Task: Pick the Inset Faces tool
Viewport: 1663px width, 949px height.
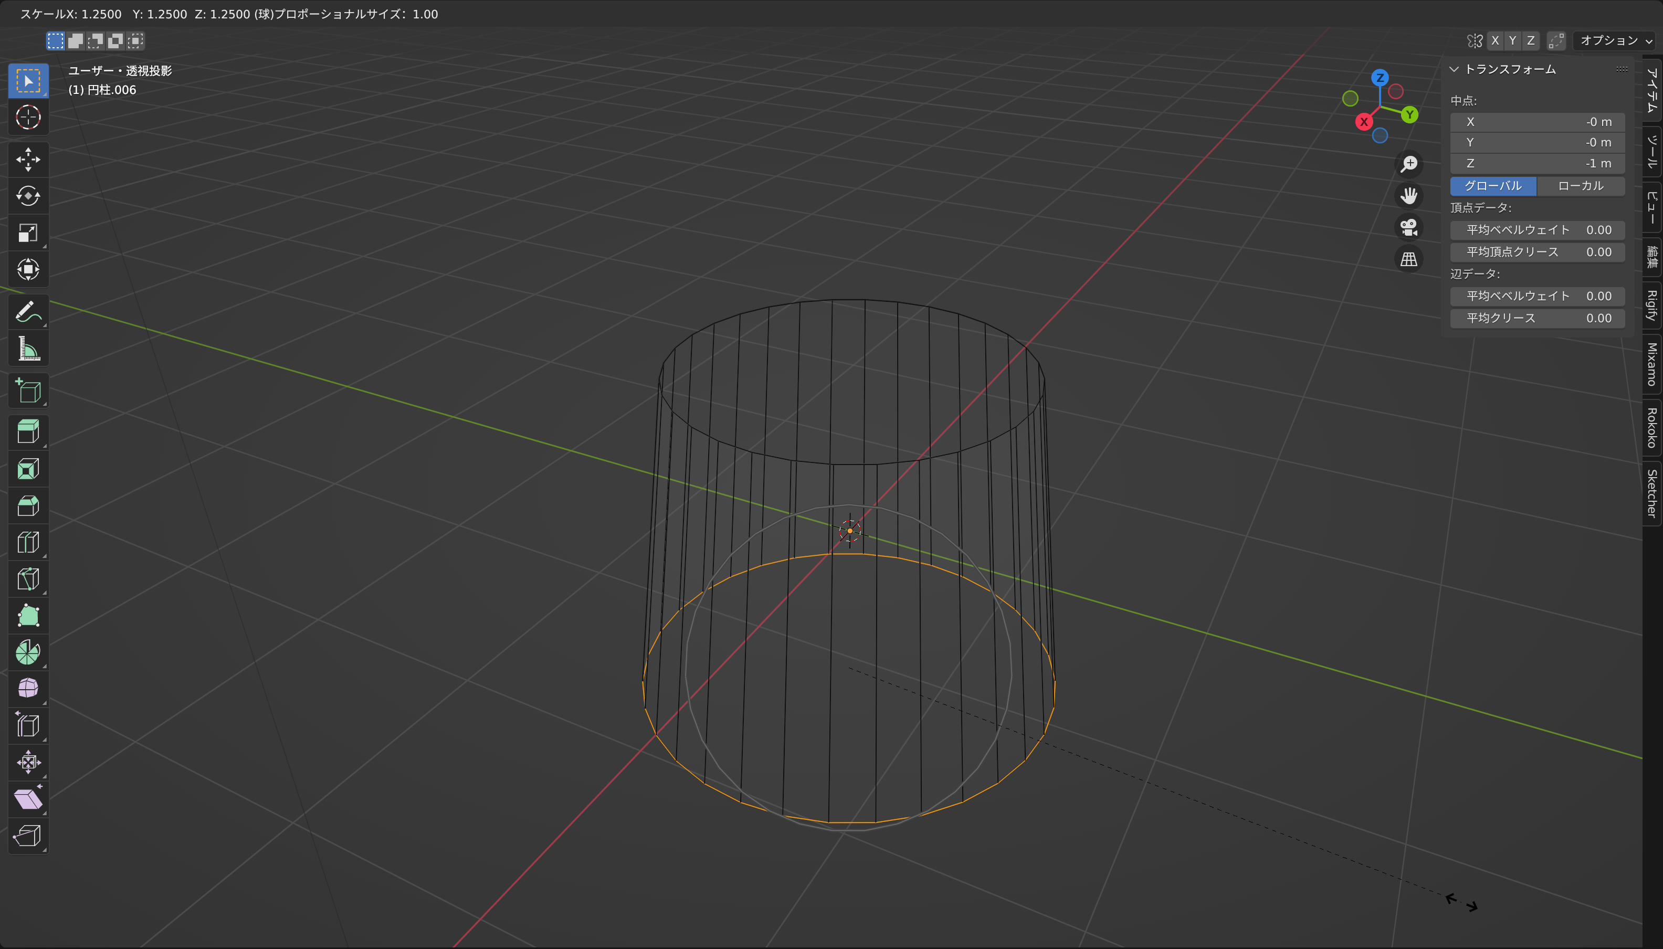Action: point(28,469)
